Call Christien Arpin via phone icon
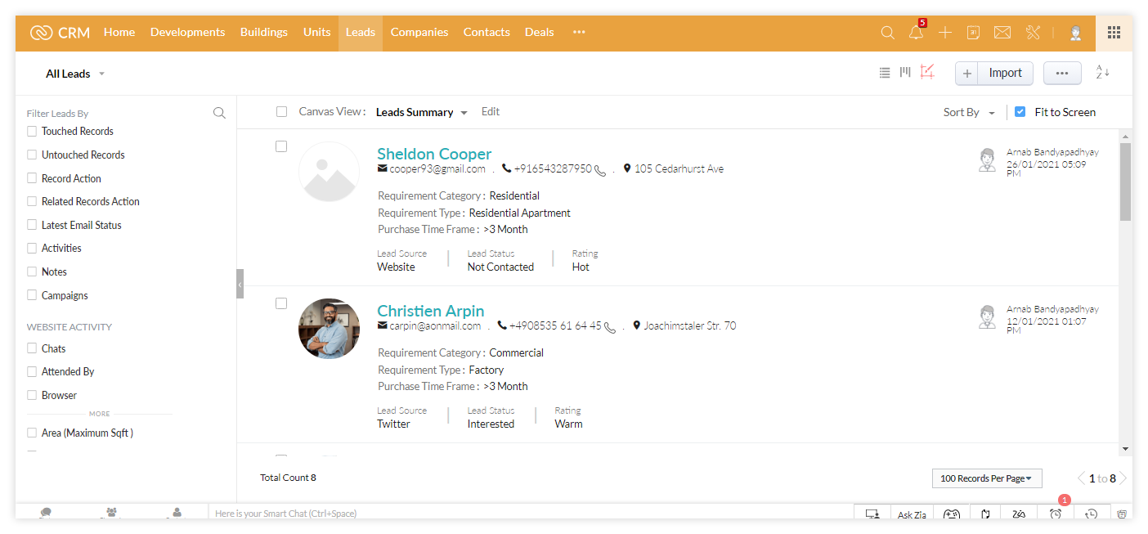This screenshot has width=1148, height=534. (611, 327)
